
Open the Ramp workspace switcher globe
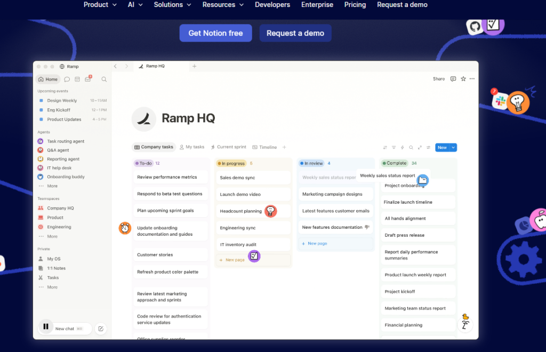pos(62,67)
